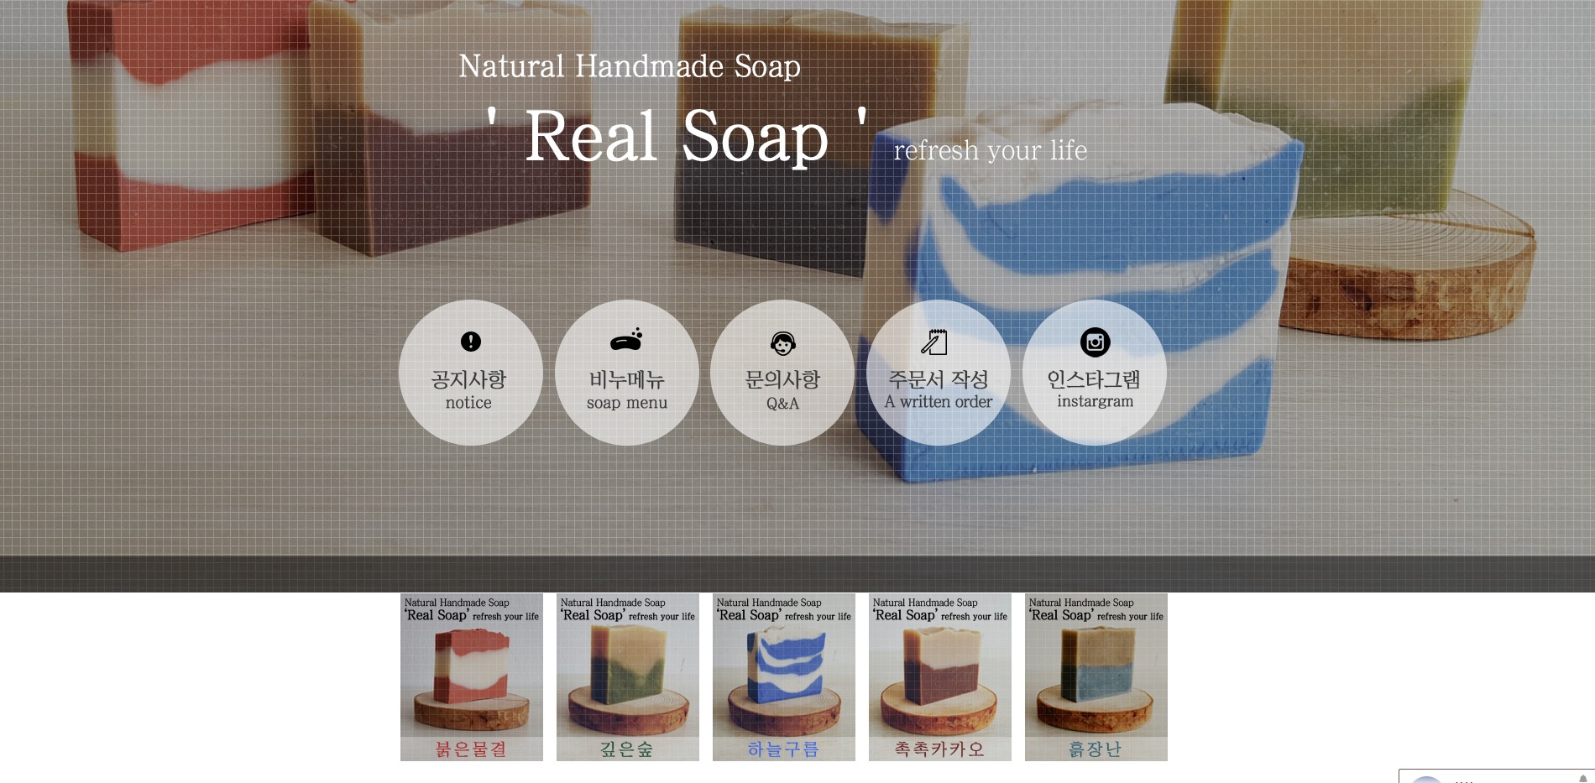The image size is (1595, 783).
Task: Click the Instagram camera icon
Action: coord(1095,342)
